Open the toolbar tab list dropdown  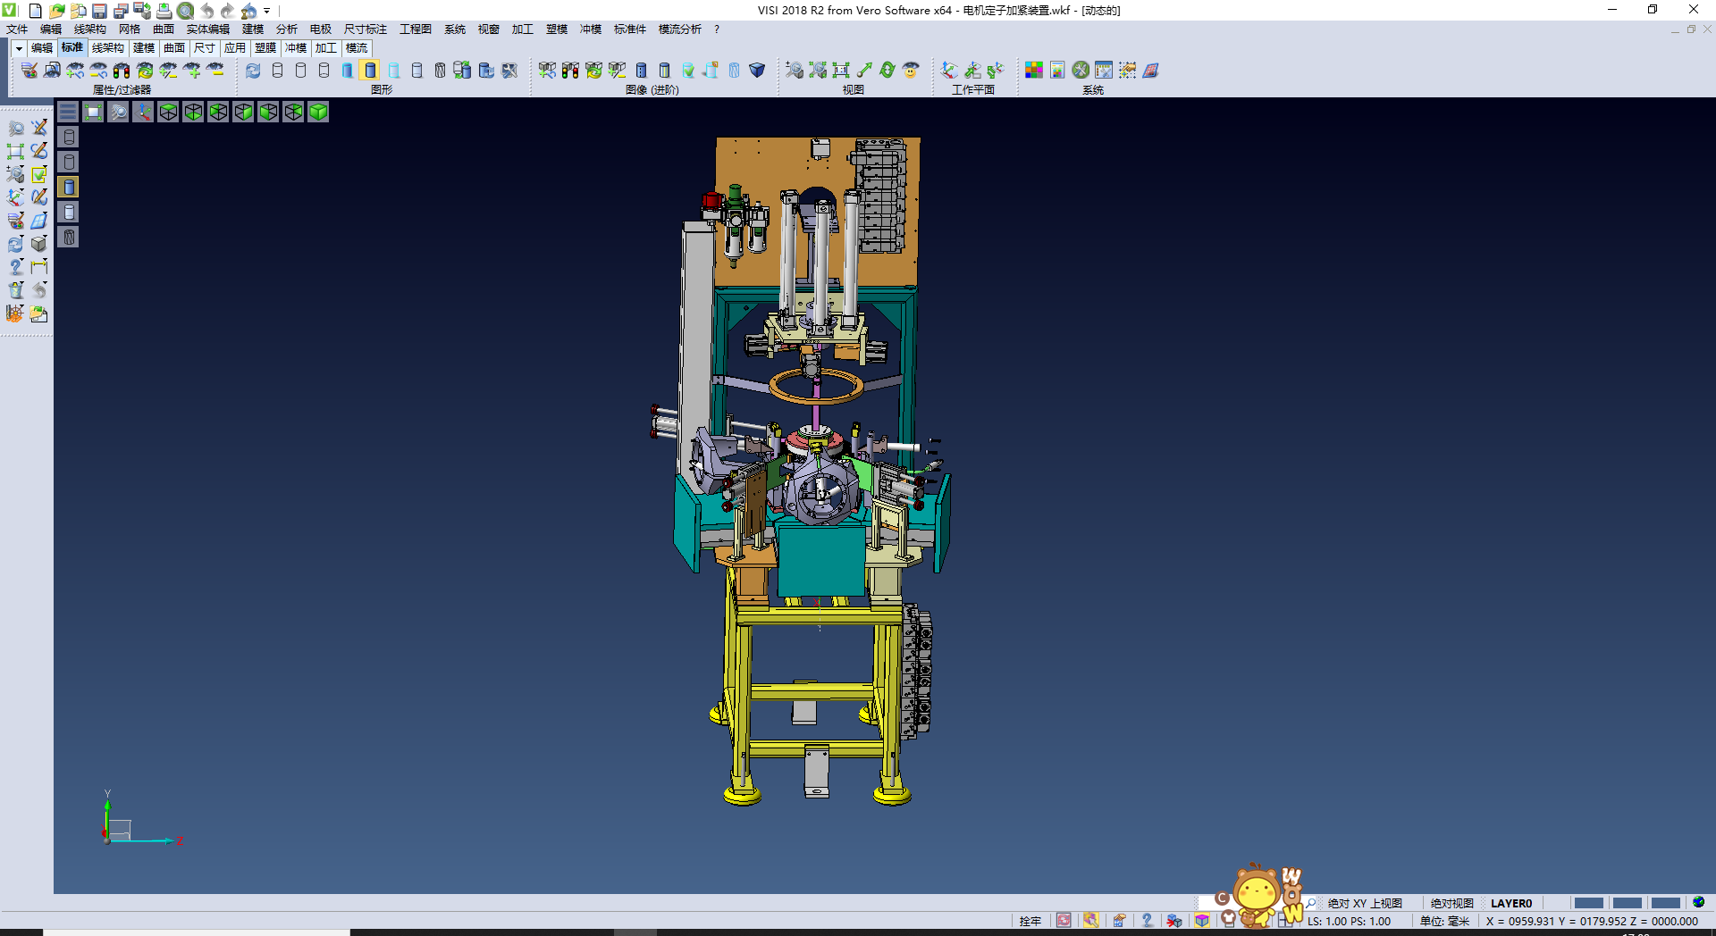pos(19,48)
